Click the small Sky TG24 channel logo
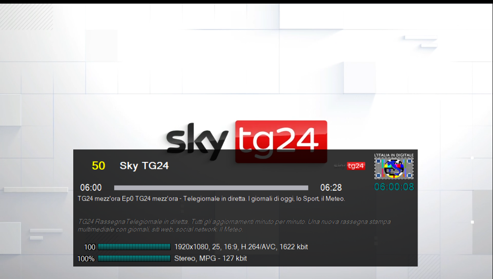 [349, 166]
